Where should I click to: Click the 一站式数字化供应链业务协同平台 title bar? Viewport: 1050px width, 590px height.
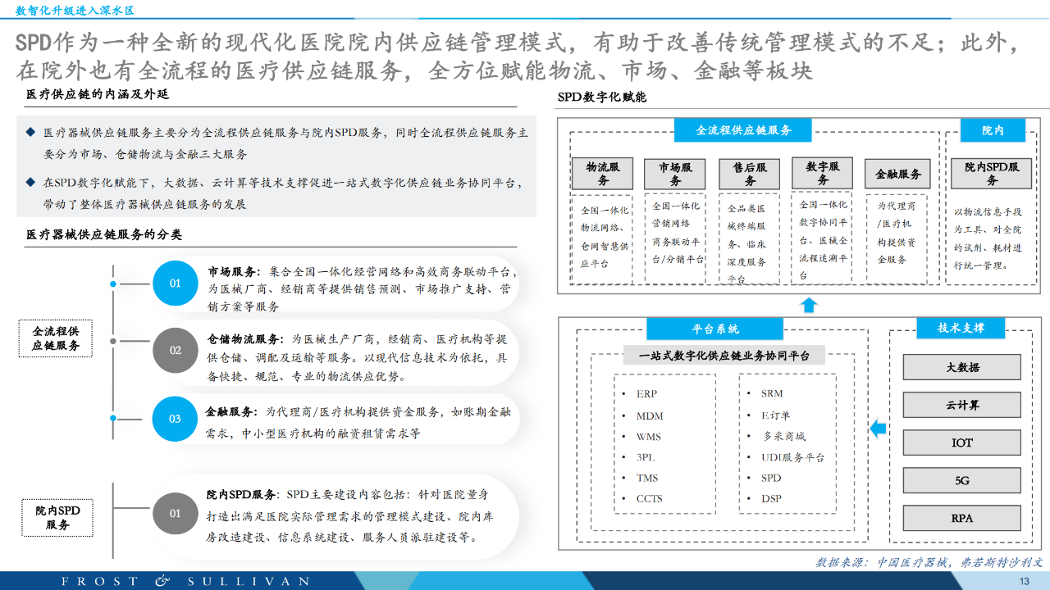[724, 356]
